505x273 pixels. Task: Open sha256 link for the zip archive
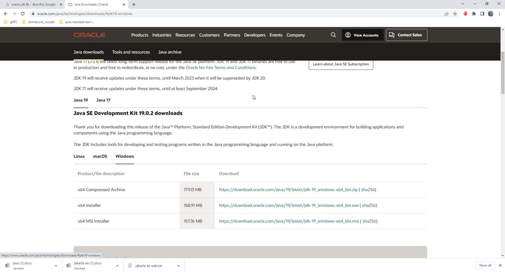pyautogui.click(x=368, y=190)
